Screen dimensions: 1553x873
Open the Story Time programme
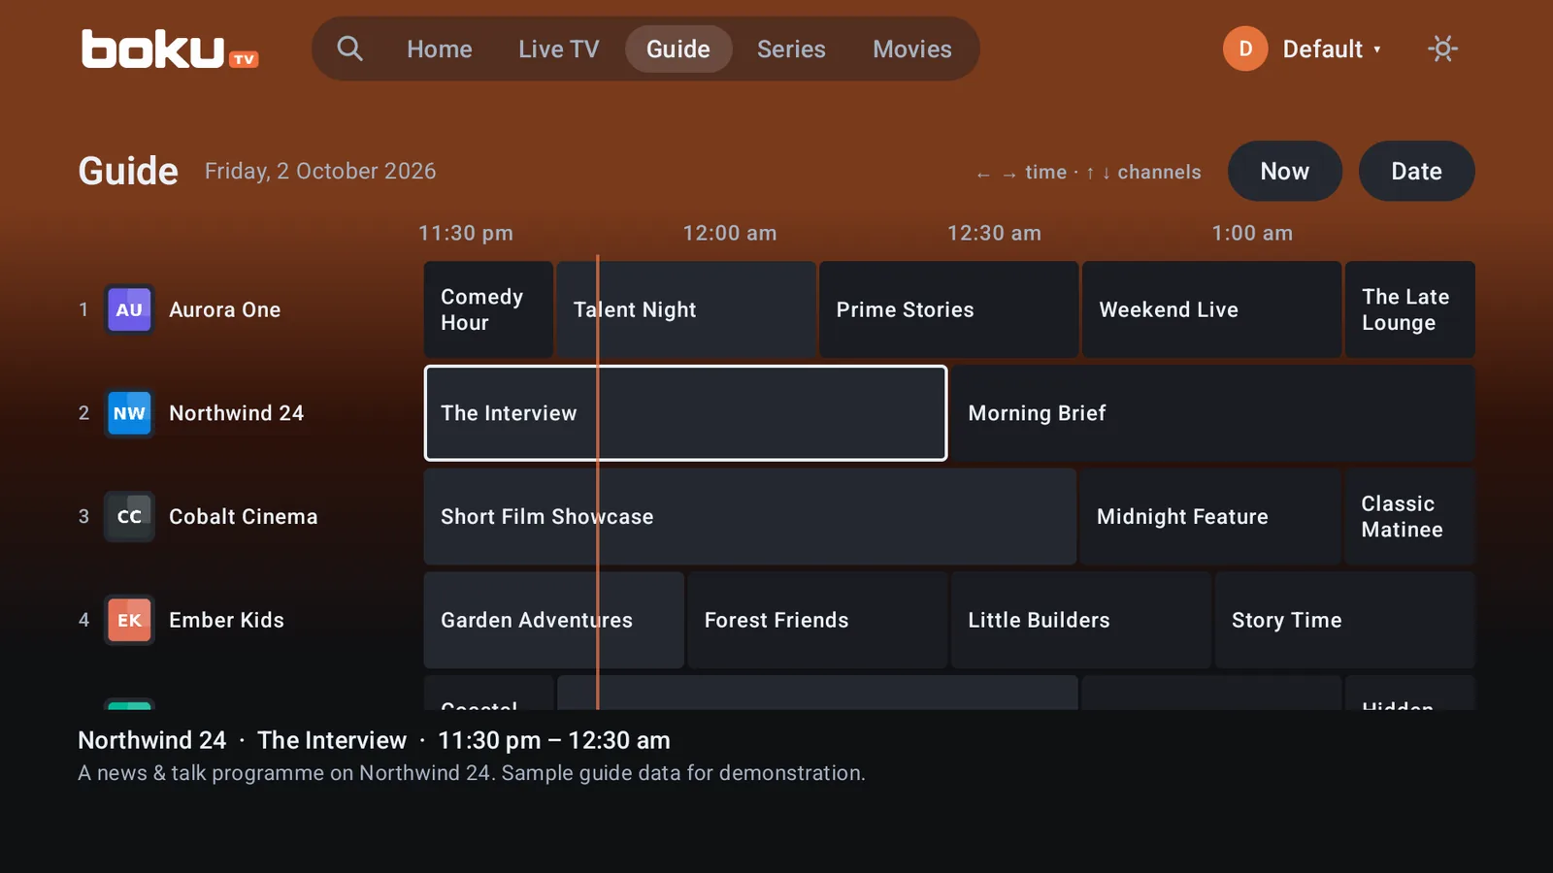[x=1345, y=620]
